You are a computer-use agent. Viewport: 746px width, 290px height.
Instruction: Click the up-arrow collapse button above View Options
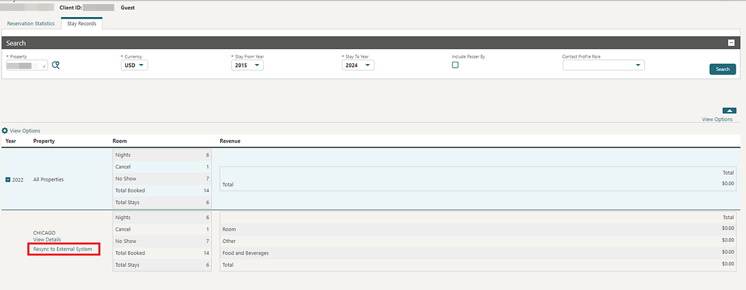coord(730,111)
